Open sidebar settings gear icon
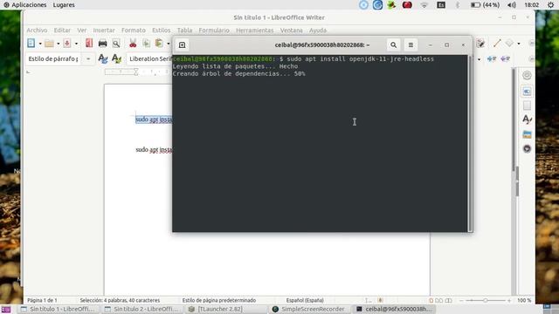This screenshot has width=559, height=314. (x=527, y=76)
